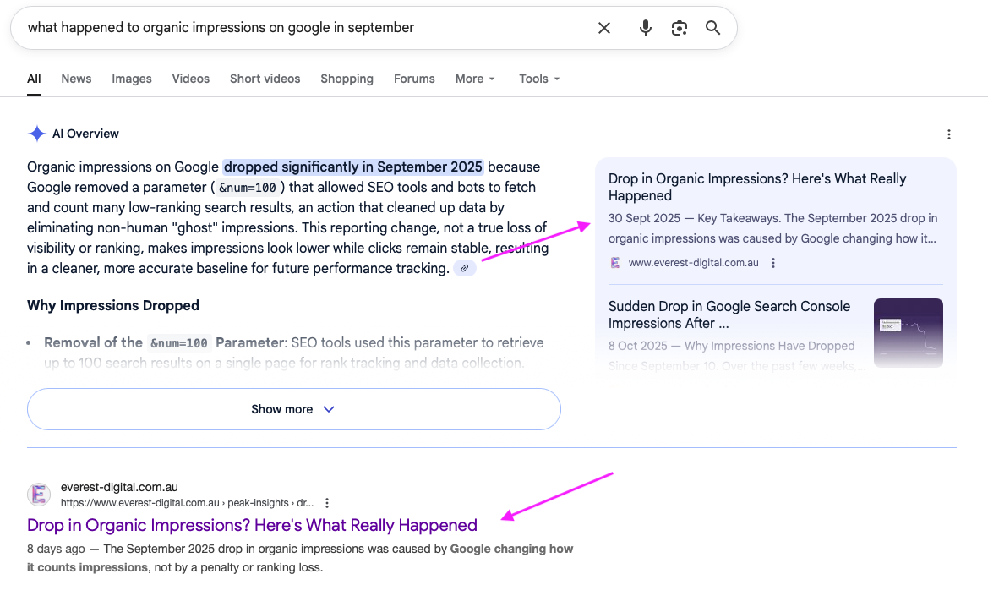The image size is (988, 596).
Task: Open the three-dot menu beside the everest-digital URL
Action: (326, 502)
